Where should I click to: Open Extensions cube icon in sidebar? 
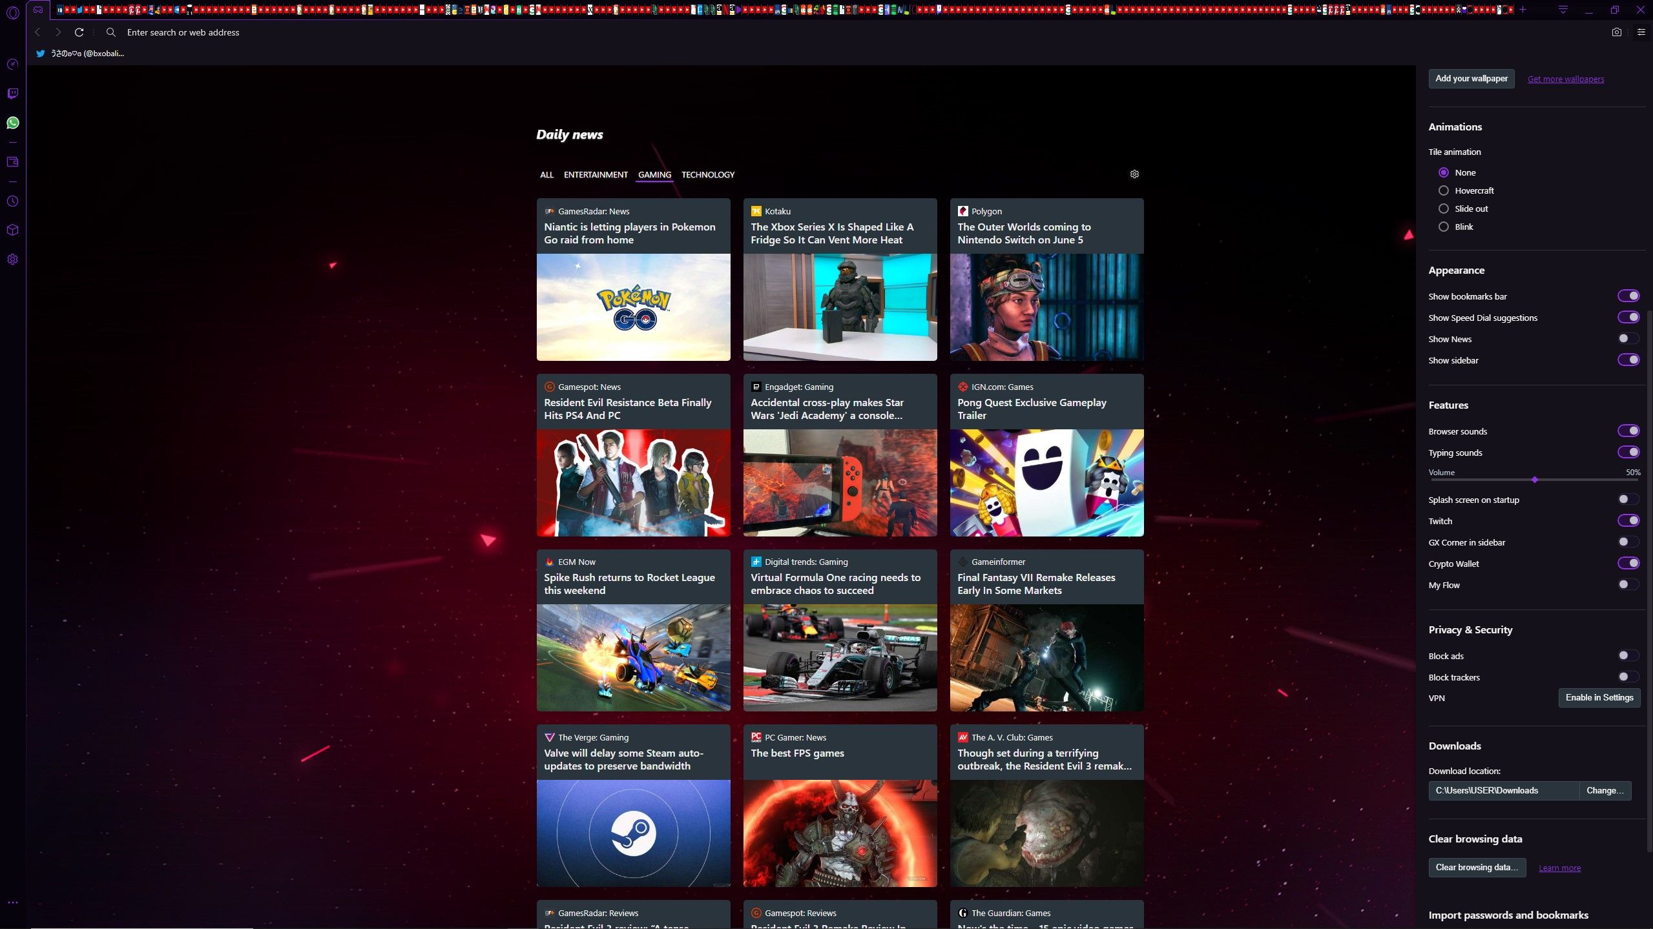coord(12,230)
